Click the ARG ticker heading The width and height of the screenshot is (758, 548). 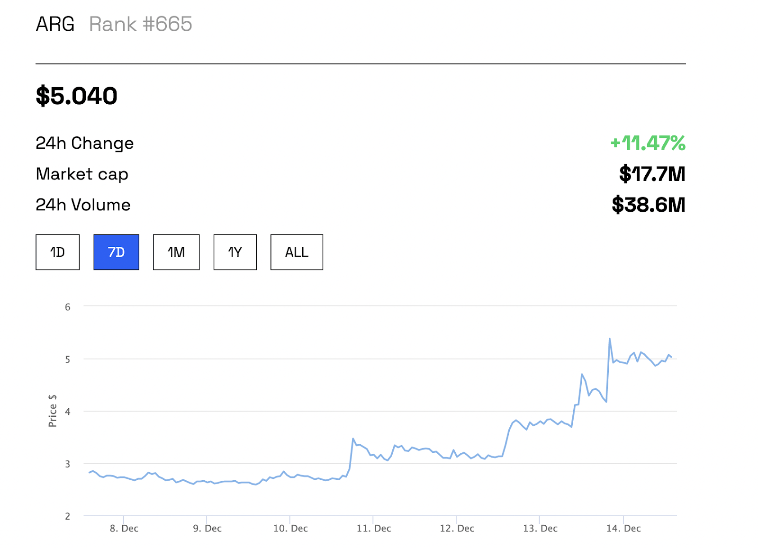point(55,24)
